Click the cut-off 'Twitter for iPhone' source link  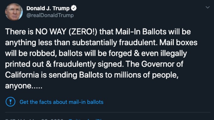pyautogui.click(x=86, y=119)
